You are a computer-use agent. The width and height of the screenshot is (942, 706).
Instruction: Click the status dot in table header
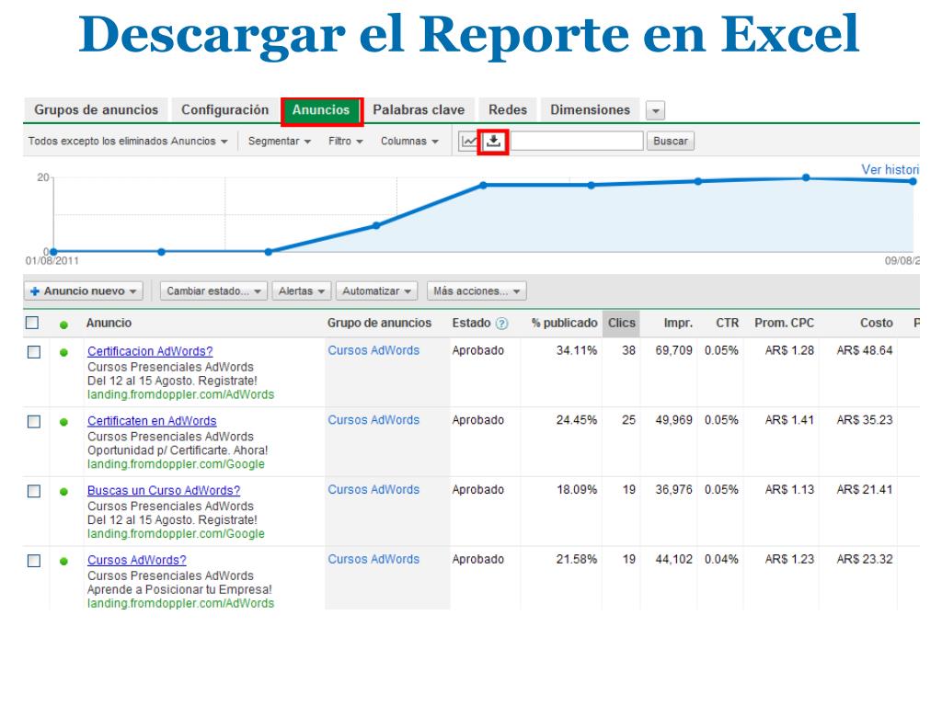pos(63,325)
